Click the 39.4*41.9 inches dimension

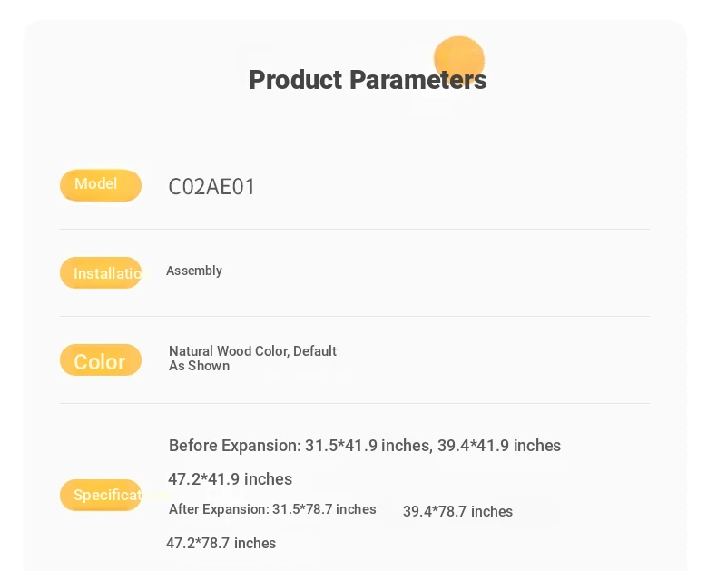click(x=499, y=446)
